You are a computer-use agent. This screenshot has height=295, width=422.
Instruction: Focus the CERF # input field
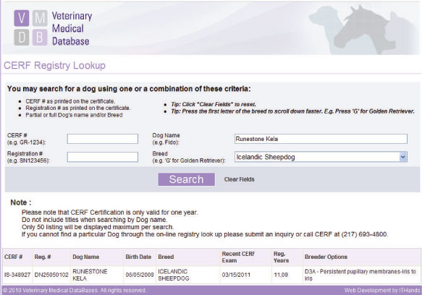[x=103, y=139]
